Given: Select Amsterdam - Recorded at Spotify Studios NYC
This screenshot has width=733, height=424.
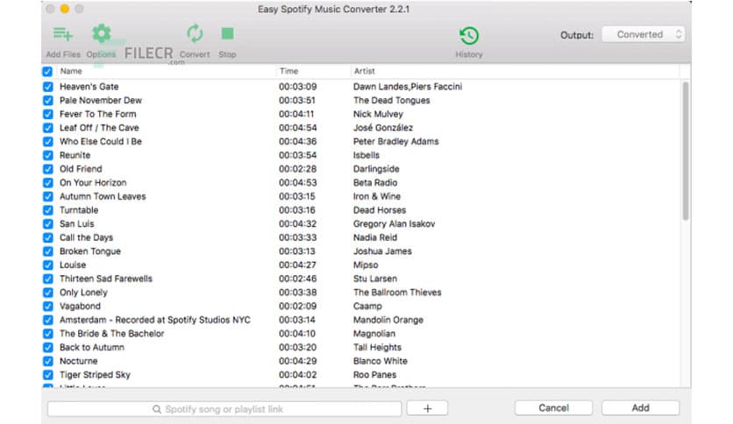Looking at the screenshot, I should (x=154, y=320).
